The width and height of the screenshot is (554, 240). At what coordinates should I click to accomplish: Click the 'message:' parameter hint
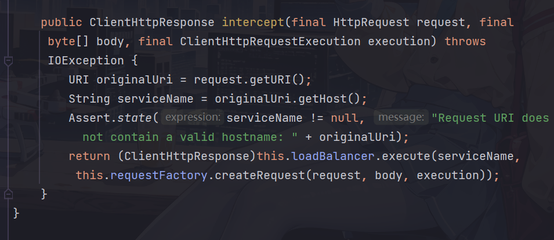[x=401, y=118]
